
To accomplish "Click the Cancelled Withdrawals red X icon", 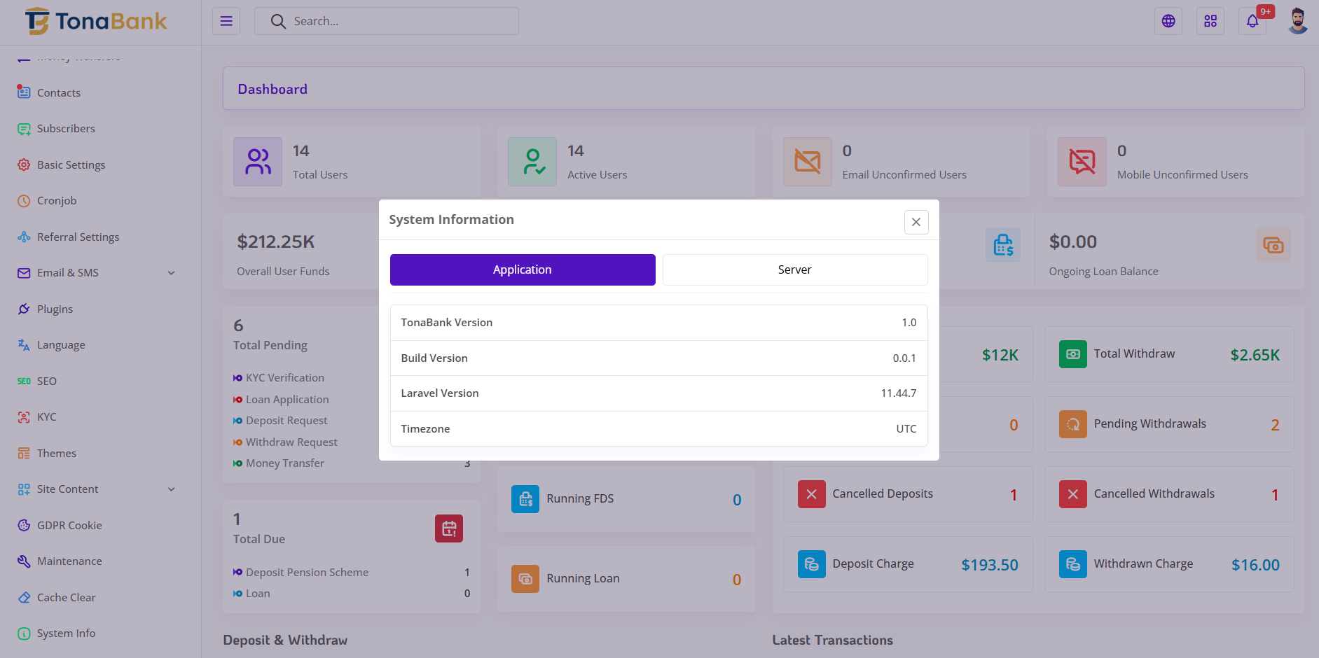I will (x=1072, y=494).
